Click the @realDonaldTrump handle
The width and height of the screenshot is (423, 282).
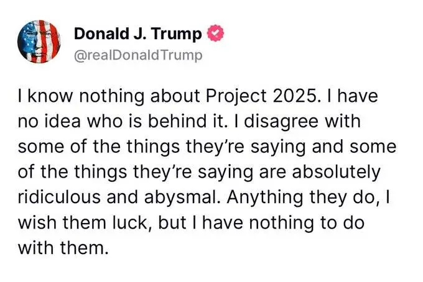[x=138, y=55]
